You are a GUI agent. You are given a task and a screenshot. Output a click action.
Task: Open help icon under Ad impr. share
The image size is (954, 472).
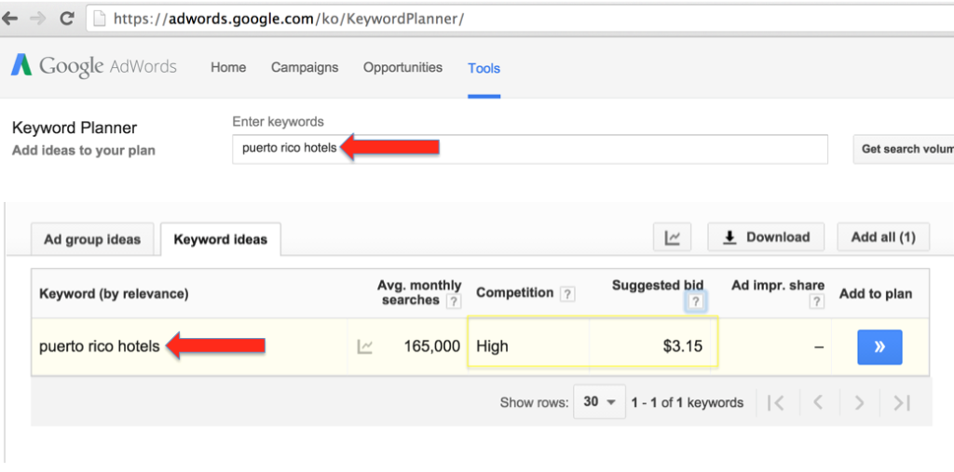pos(817,301)
